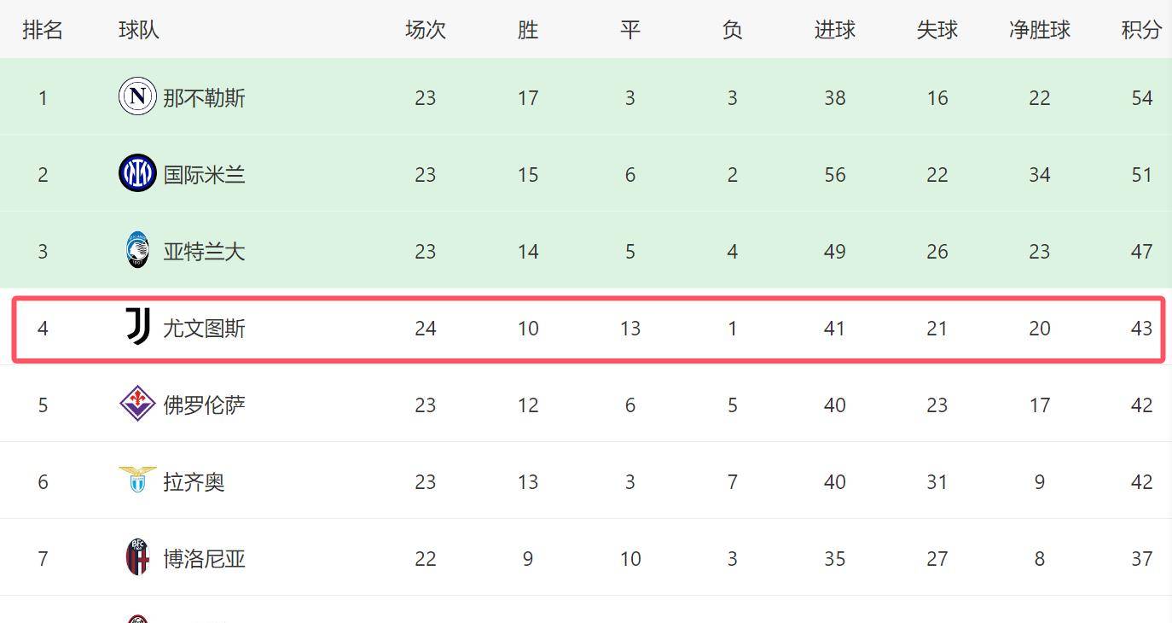
Task: Select the 尤文图斯 team name
Action: click(x=204, y=329)
